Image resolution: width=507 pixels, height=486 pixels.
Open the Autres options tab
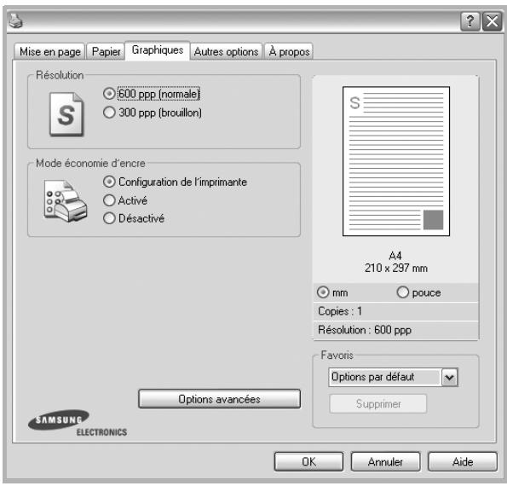click(x=226, y=52)
